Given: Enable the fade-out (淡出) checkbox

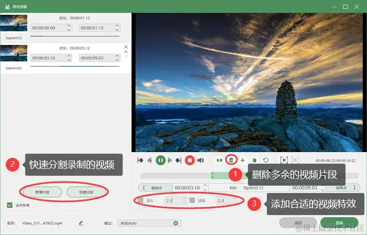Looking at the screenshot, I should [x=192, y=200].
